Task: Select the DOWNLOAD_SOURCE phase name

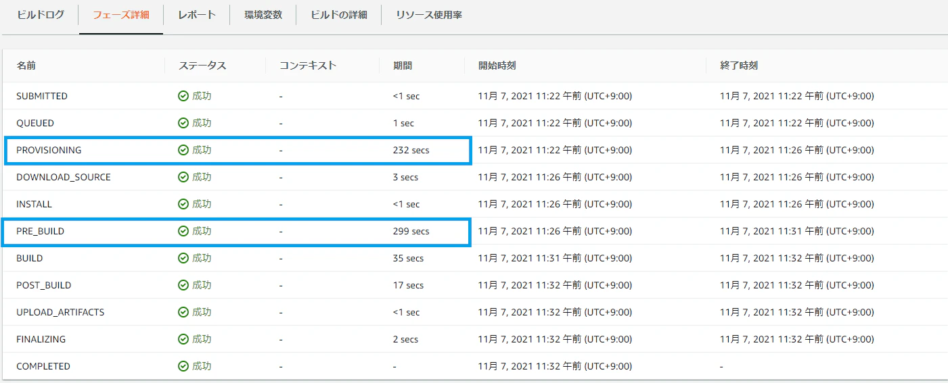Action: click(x=64, y=177)
